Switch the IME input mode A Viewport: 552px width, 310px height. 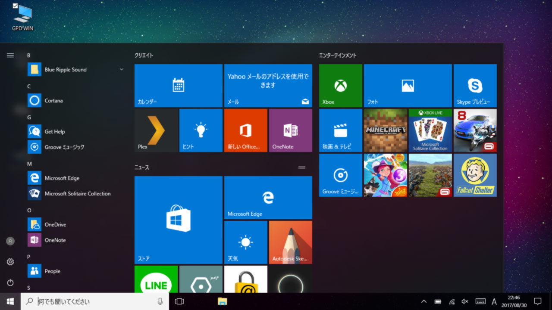click(494, 301)
